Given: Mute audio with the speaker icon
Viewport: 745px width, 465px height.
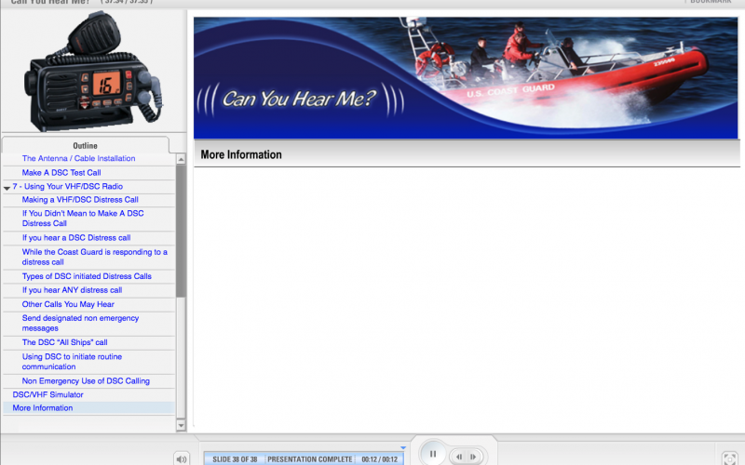Looking at the screenshot, I should (x=182, y=458).
